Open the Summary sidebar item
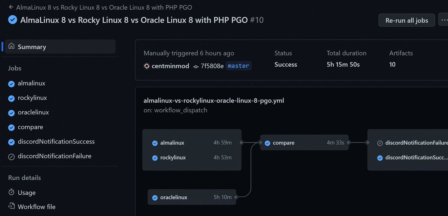Image resolution: width=448 pixels, height=216 pixels. point(60,47)
